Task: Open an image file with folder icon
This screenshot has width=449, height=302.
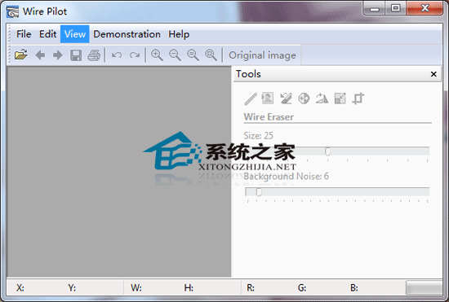Action: 21,55
